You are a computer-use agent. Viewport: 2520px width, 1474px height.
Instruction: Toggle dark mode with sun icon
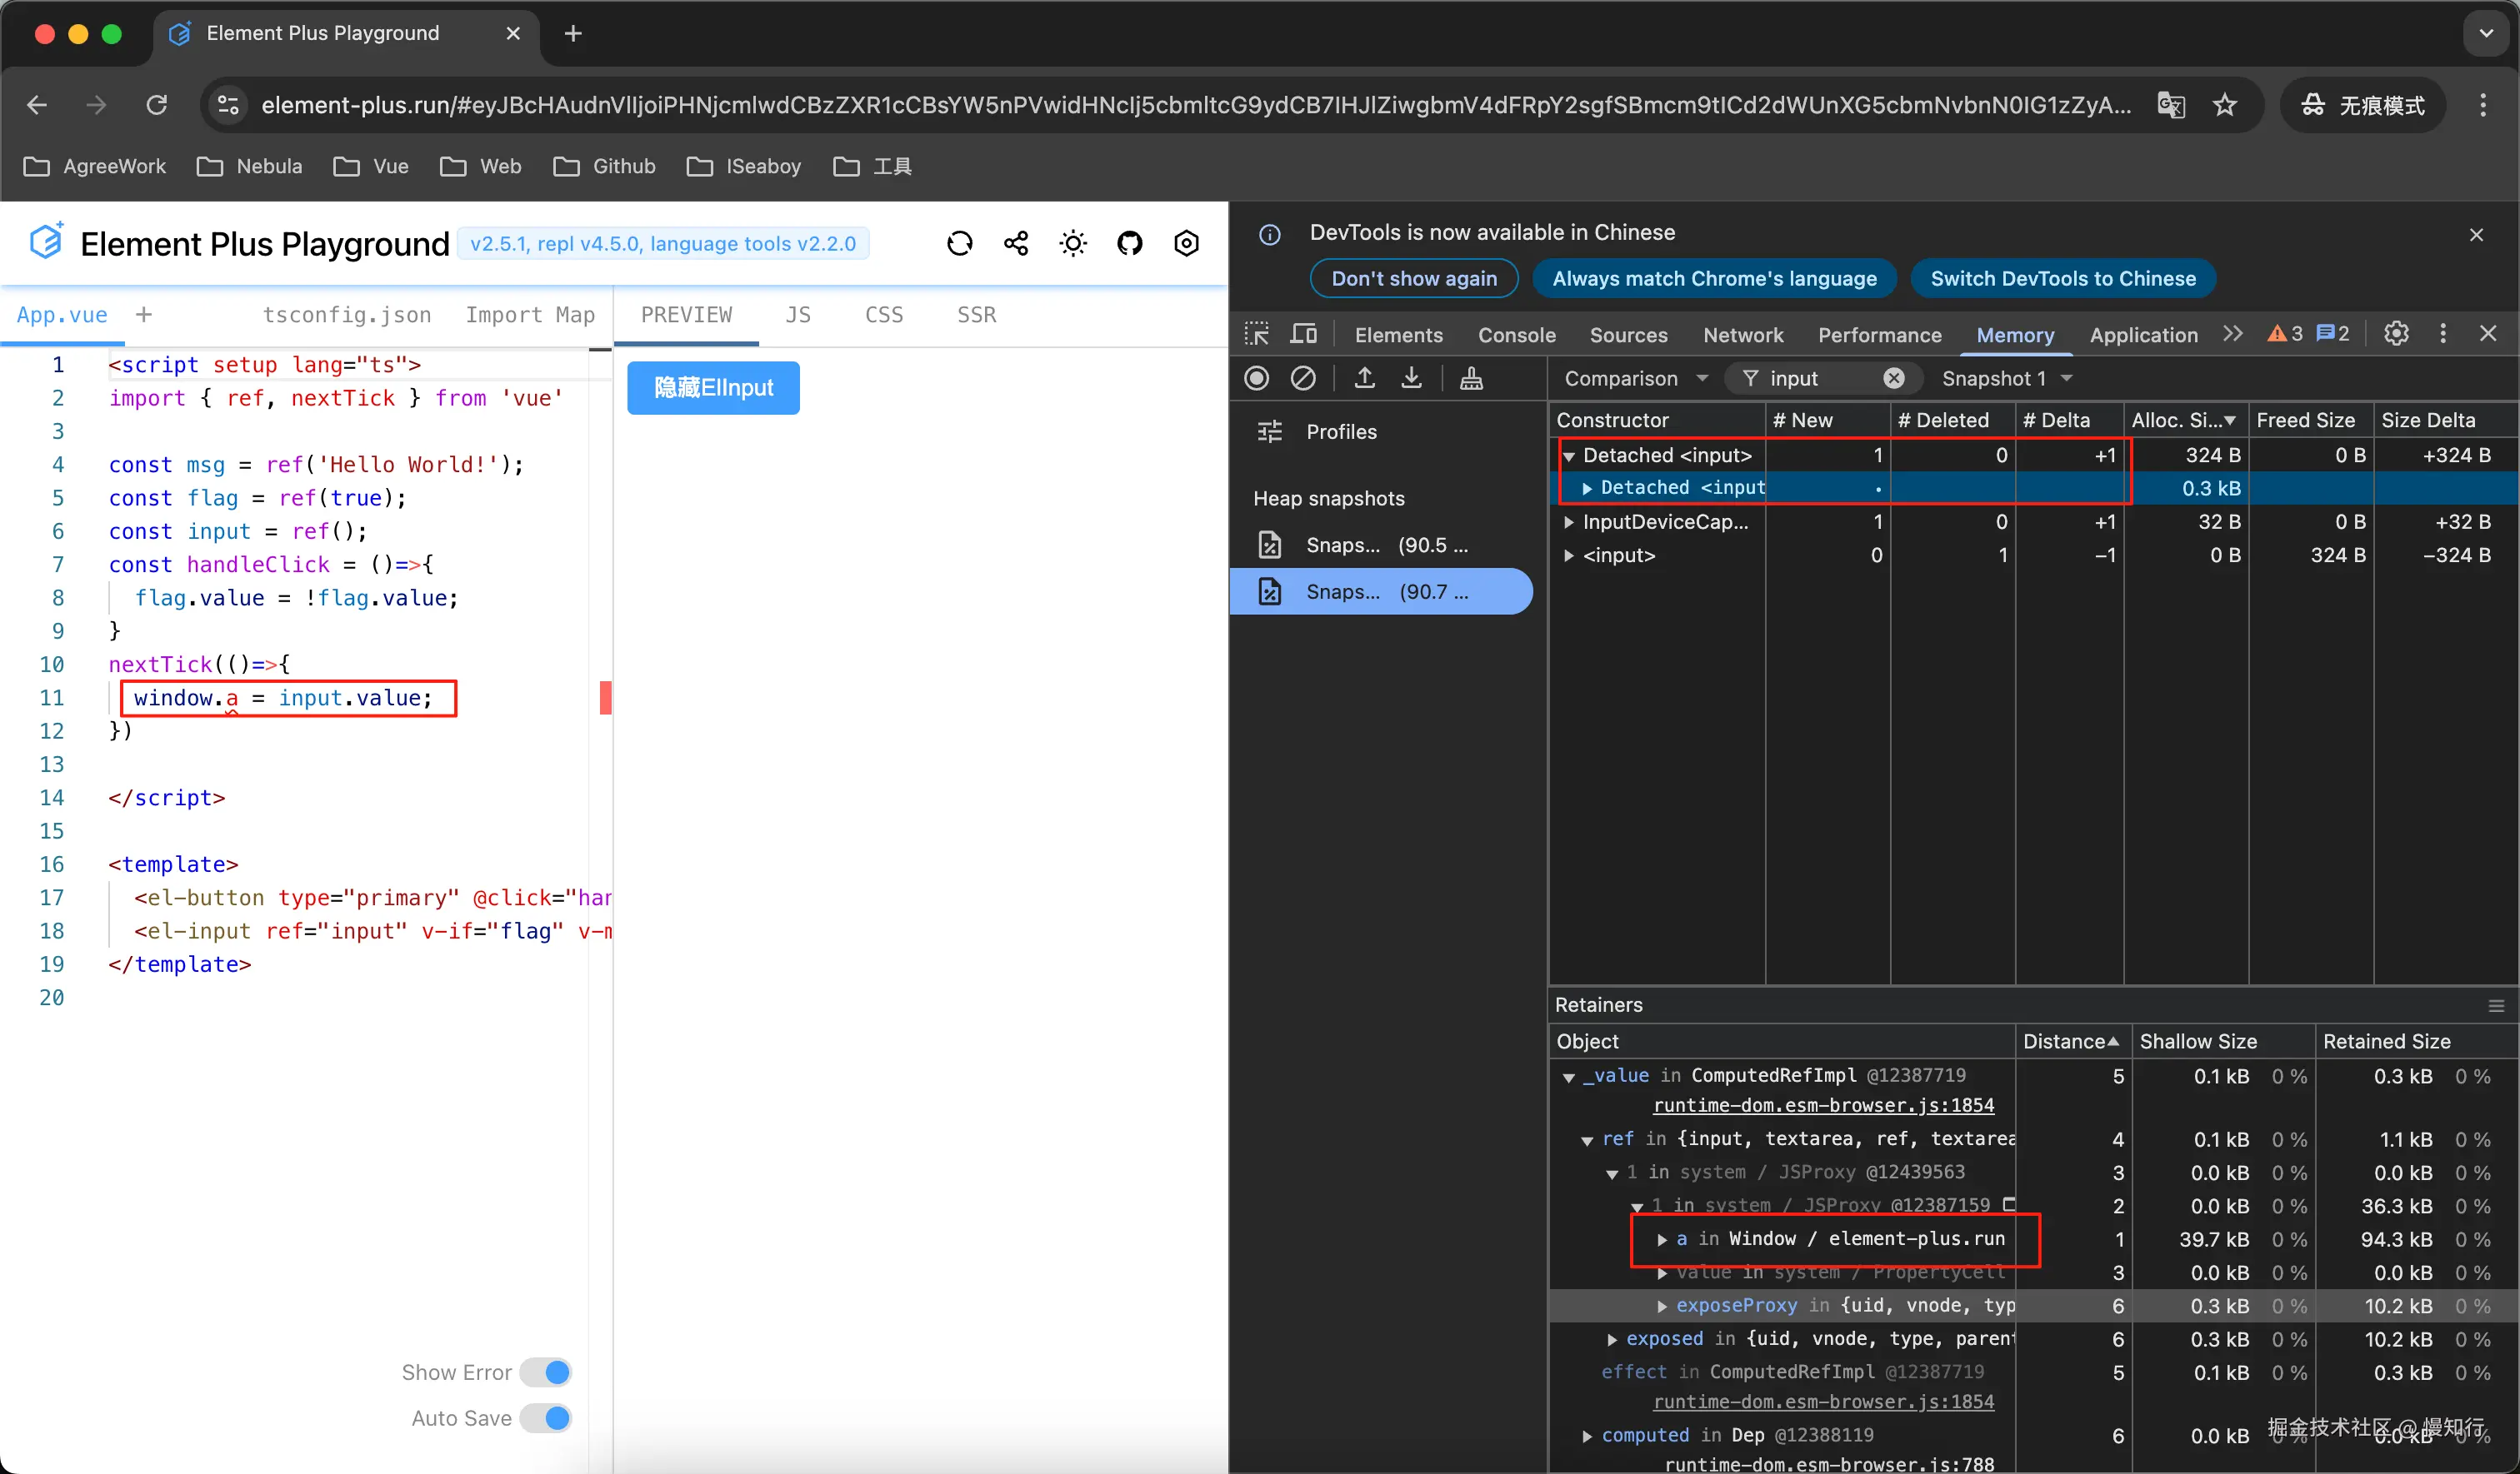[x=1073, y=243]
